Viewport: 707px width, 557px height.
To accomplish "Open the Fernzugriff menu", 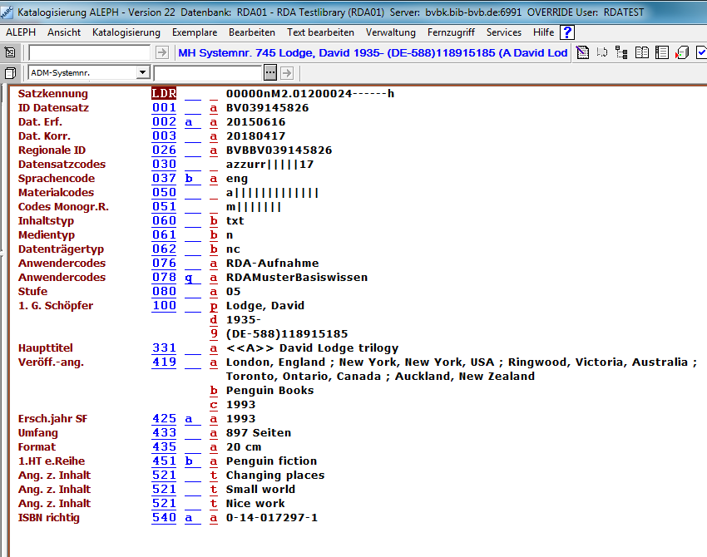I will (x=451, y=32).
